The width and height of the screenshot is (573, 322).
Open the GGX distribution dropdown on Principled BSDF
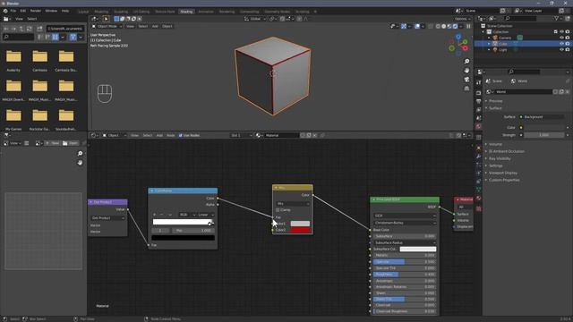coord(405,216)
